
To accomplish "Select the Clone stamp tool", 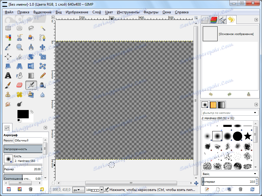I will 8,95.
